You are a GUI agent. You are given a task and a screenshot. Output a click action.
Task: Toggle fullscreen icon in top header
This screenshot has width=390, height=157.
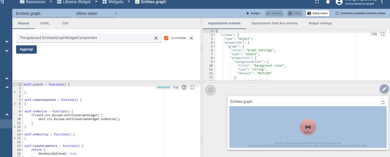click(317, 2)
